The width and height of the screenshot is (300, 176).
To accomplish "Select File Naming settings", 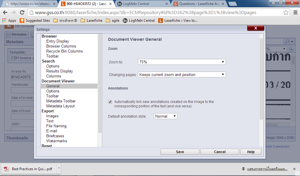I will (56, 126).
